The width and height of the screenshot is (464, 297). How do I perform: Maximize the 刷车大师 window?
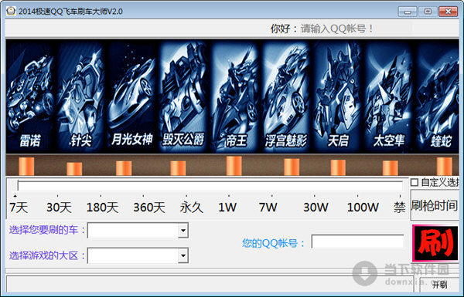pyautogui.click(x=428, y=12)
